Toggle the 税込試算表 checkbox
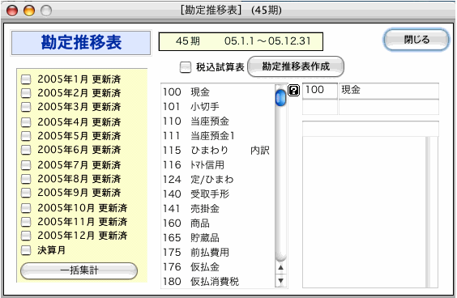The image size is (457, 298). coord(186,67)
